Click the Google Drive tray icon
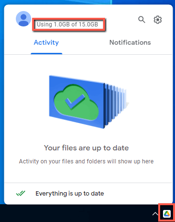The width and height of the screenshot is (175, 222). [167, 214]
